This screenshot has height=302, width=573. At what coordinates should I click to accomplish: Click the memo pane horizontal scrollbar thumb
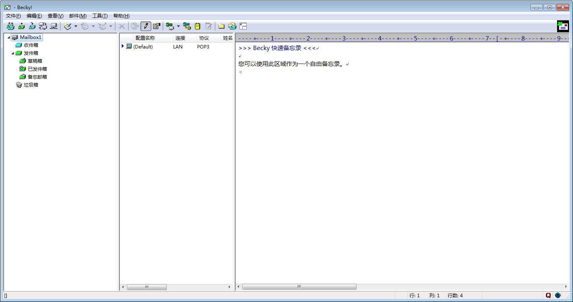point(299,287)
